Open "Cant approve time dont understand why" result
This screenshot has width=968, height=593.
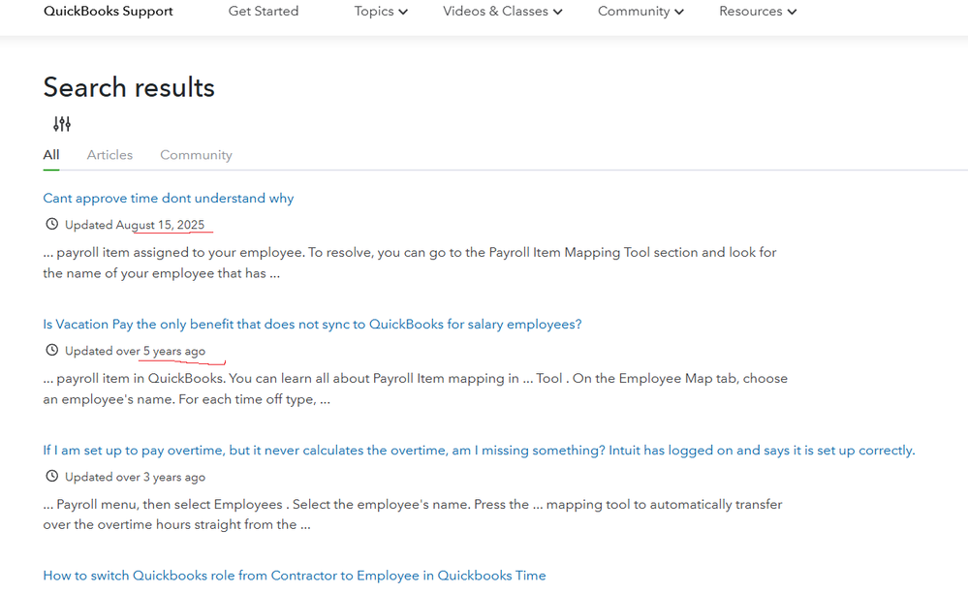point(169,199)
